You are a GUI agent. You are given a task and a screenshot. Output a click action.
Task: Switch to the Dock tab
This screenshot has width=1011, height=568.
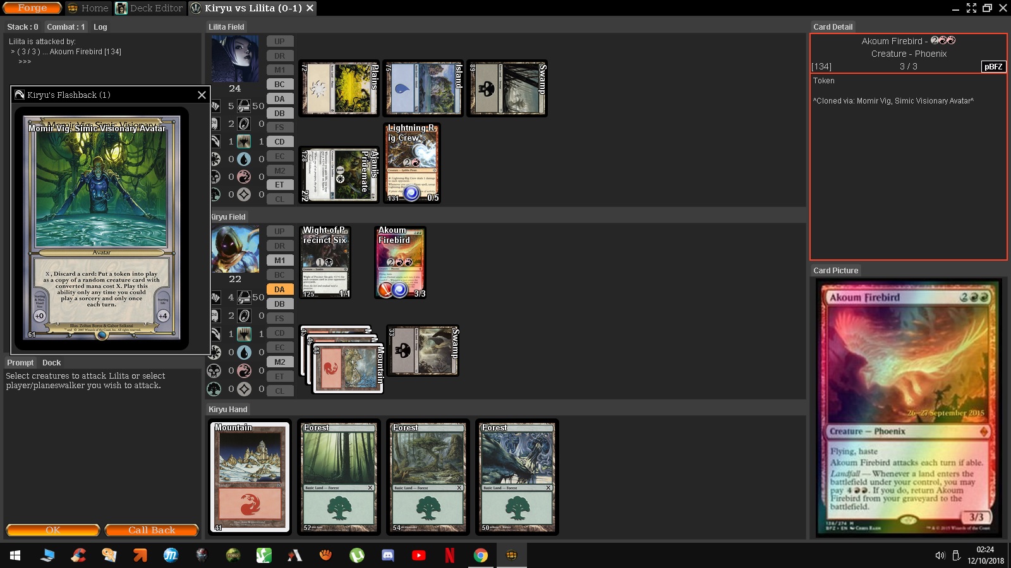(x=52, y=363)
